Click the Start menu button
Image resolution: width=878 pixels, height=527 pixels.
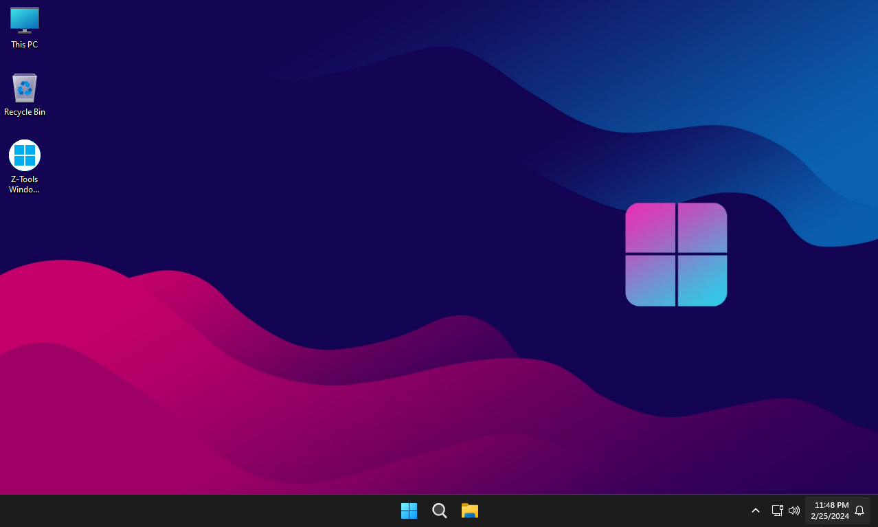click(409, 511)
